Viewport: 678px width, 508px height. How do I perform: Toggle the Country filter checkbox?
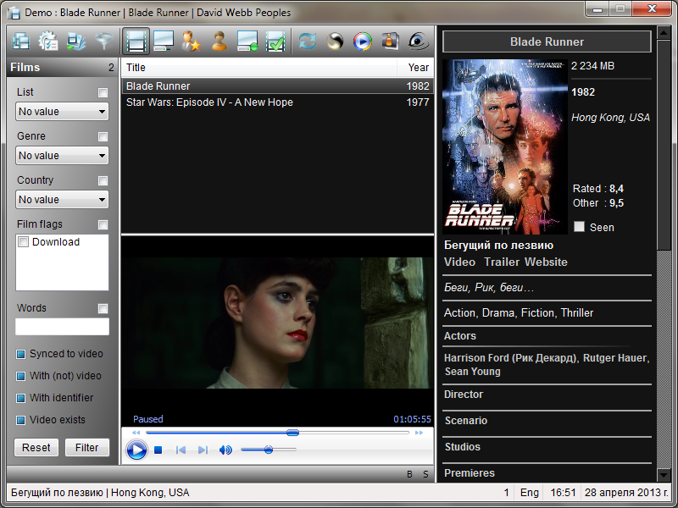click(103, 180)
